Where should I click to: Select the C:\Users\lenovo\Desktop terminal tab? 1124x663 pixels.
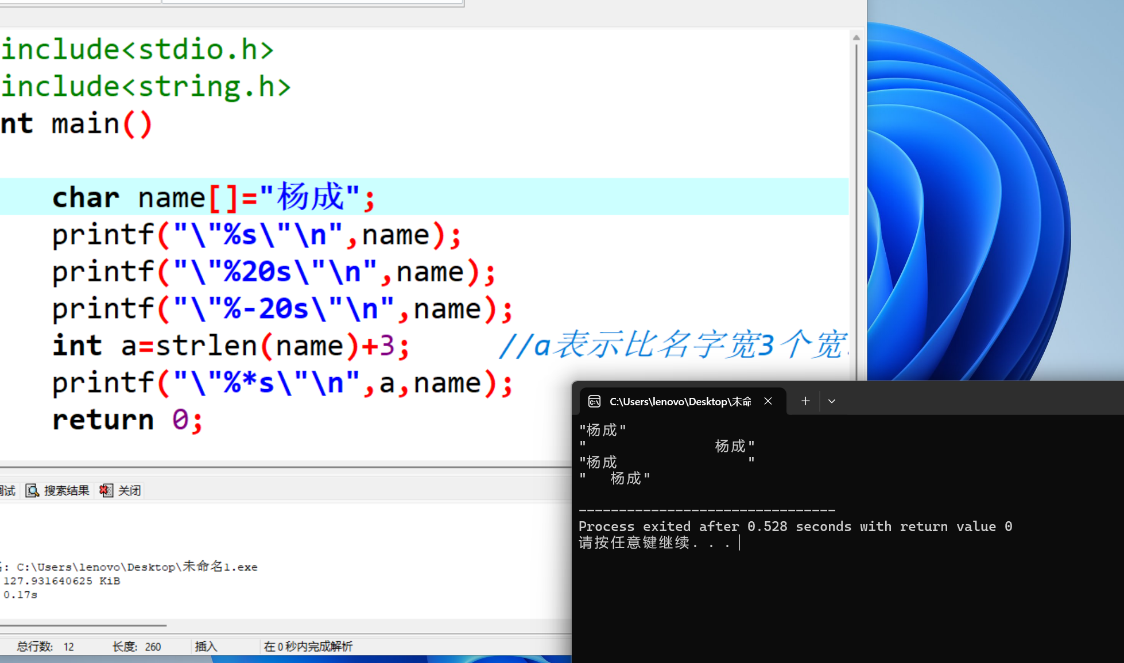coord(680,402)
